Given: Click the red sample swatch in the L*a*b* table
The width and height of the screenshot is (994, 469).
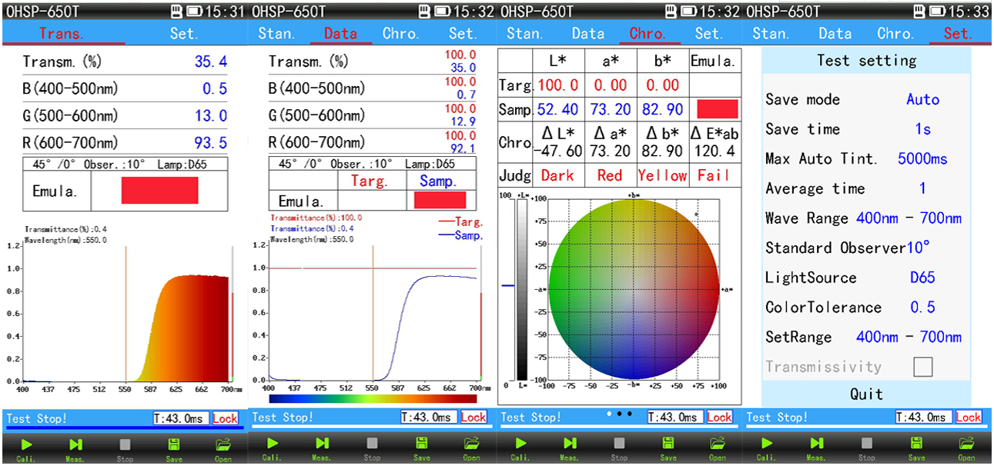Looking at the screenshot, I should point(716,109).
